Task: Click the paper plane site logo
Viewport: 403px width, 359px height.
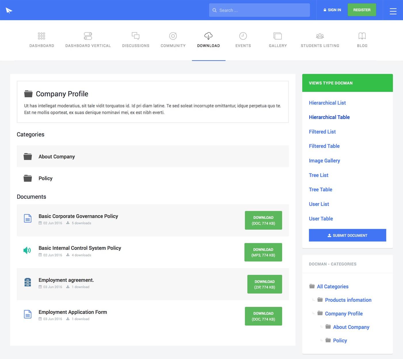Action: (9, 10)
